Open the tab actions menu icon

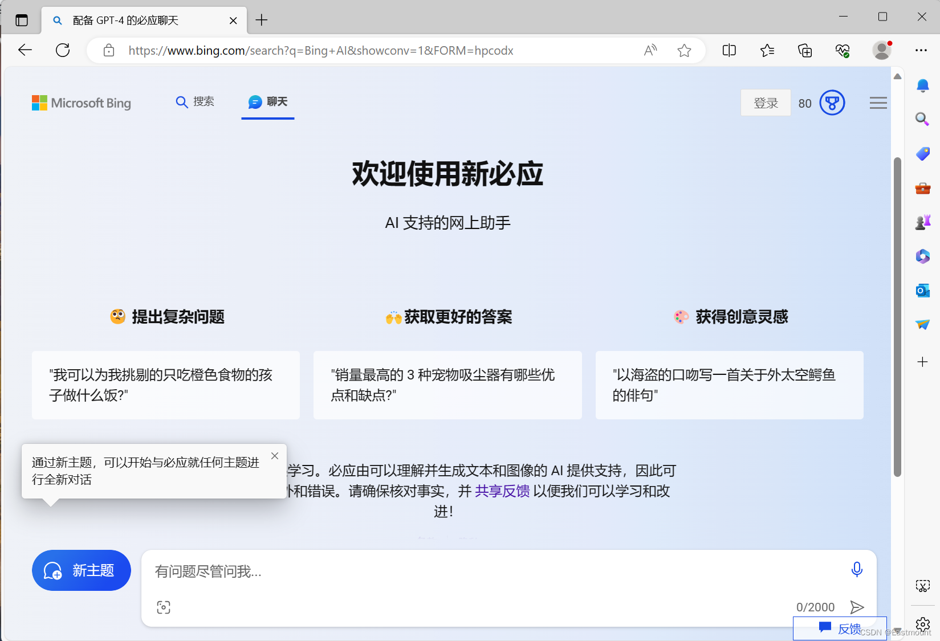tap(22, 21)
